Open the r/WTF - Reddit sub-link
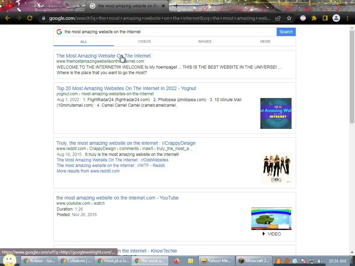The image size is (355, 266). (111, 165)
